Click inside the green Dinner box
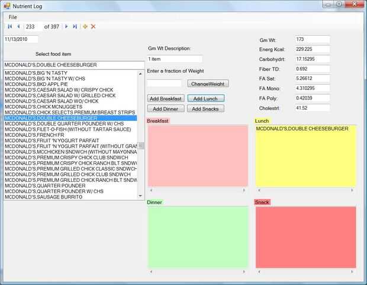The image size is (367, 285). 198,237
